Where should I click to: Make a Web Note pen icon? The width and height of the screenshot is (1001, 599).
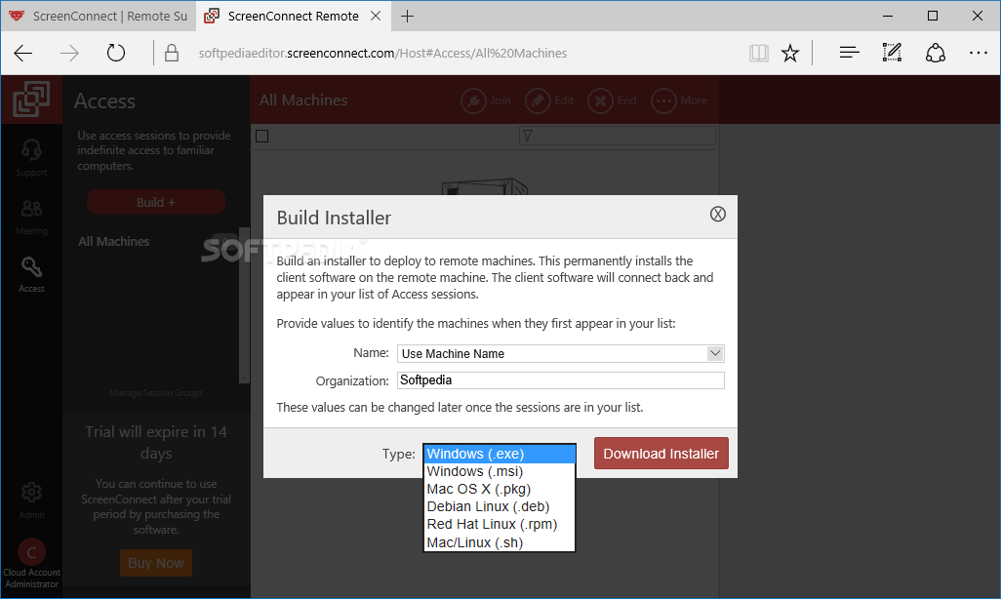pos(892,53)
